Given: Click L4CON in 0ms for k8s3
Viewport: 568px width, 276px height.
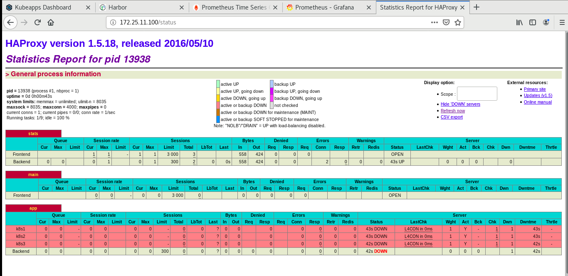Looking at the screenshot, I should pos(418,244).
